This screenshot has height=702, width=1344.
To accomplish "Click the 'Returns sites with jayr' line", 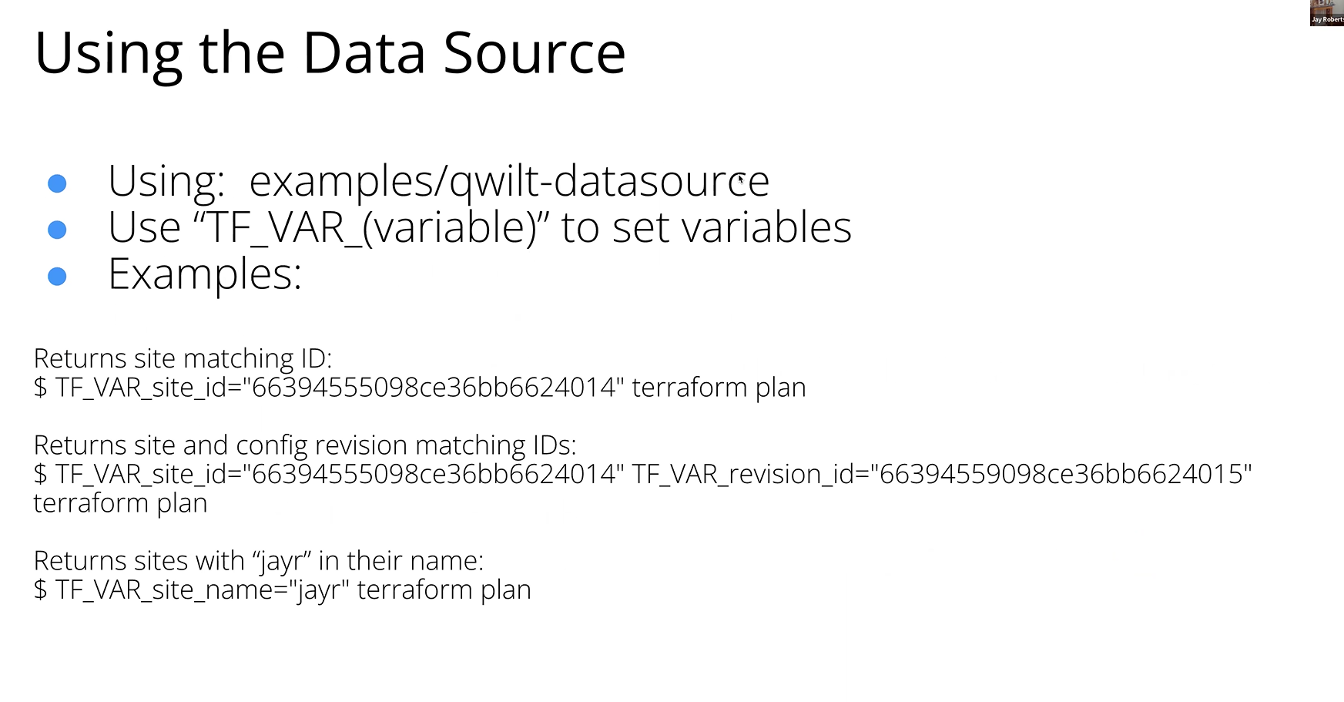I will [x=259, y=561].
